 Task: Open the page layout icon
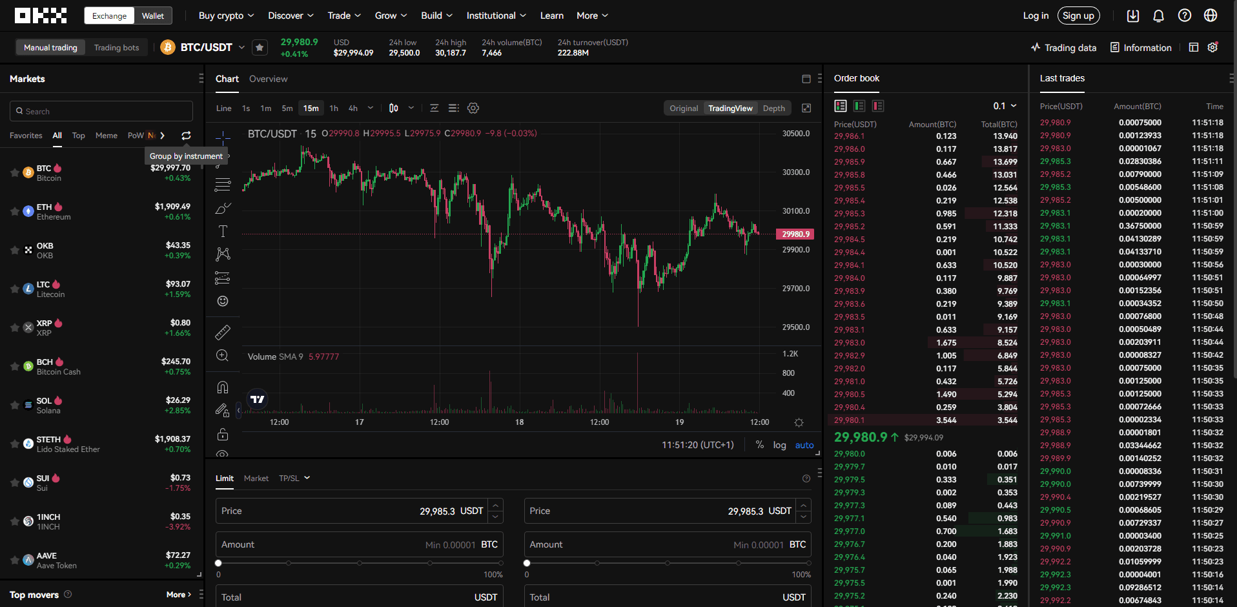pos(1194,48)
